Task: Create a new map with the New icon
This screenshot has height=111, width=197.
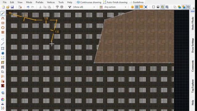Action: click(3, 7)
